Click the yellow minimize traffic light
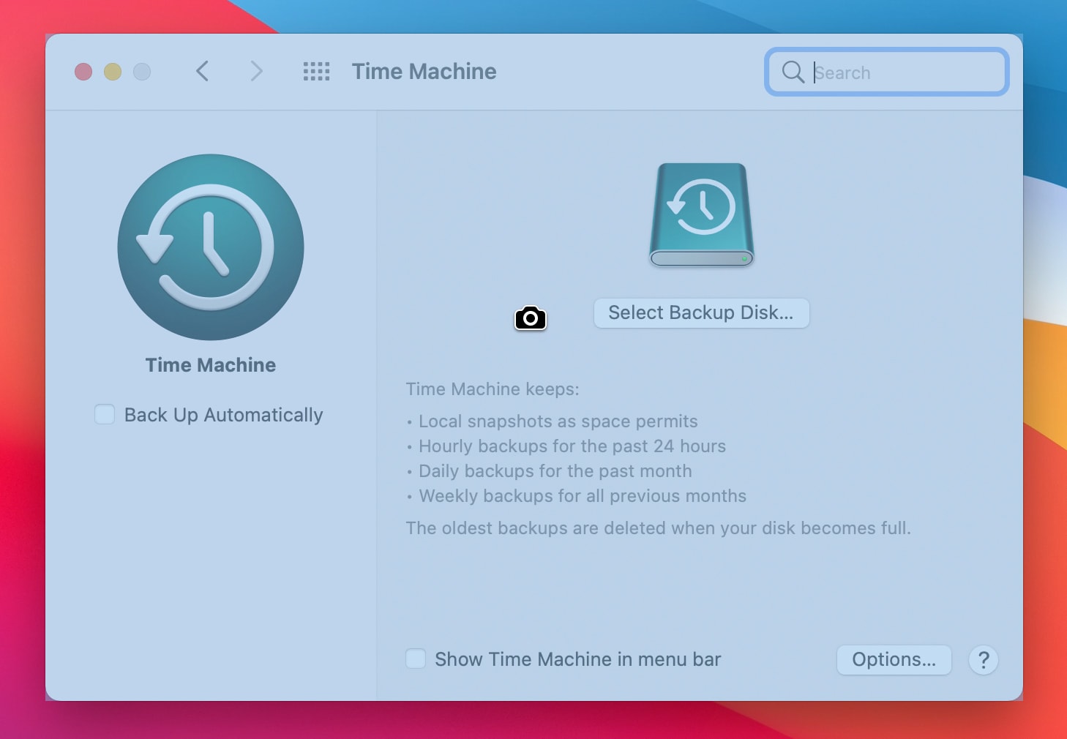The height and width of the screenshot is (739, 1067). click(113, 72)
